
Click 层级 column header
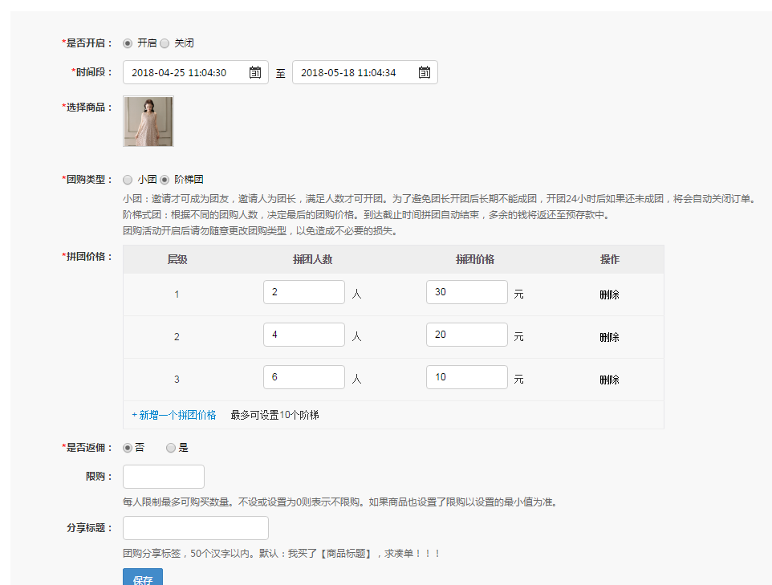coord(177,259)
